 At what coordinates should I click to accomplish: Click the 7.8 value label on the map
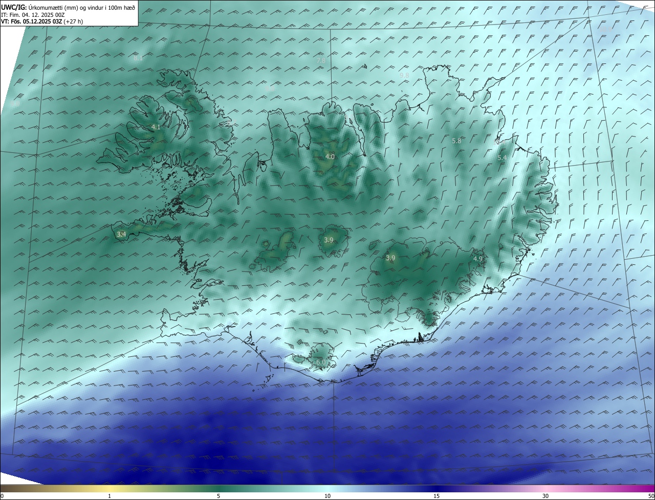[x=321, y=60]
